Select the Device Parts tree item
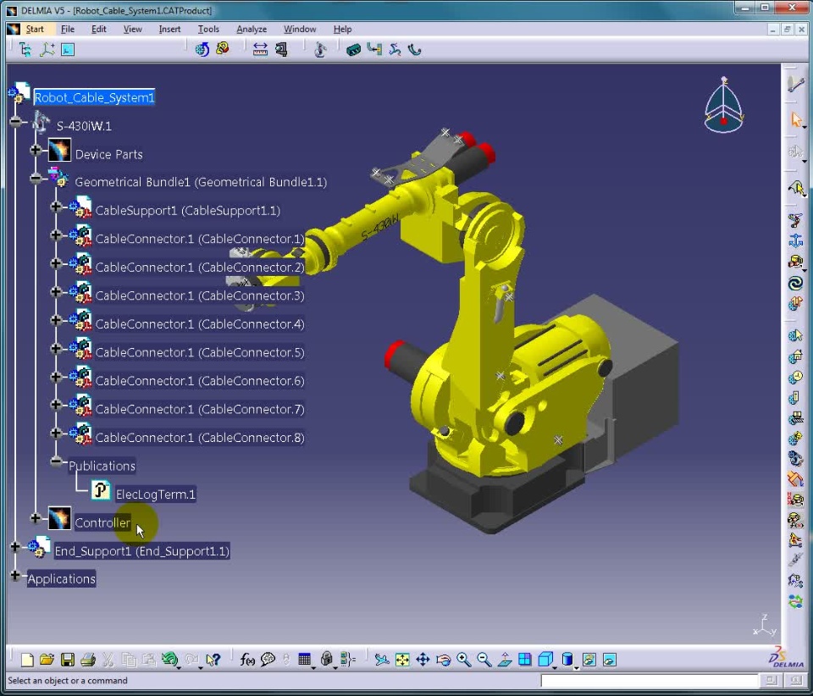813x696 pixels. [108, 154]
